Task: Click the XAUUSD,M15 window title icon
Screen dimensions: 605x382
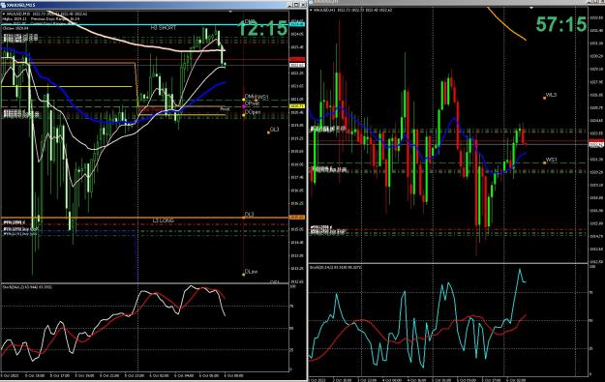Action: (x=4, y=5)
